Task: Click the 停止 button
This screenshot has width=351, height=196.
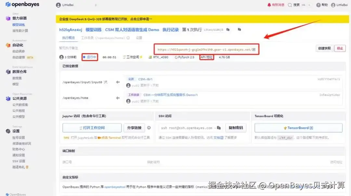Action: 340,48
